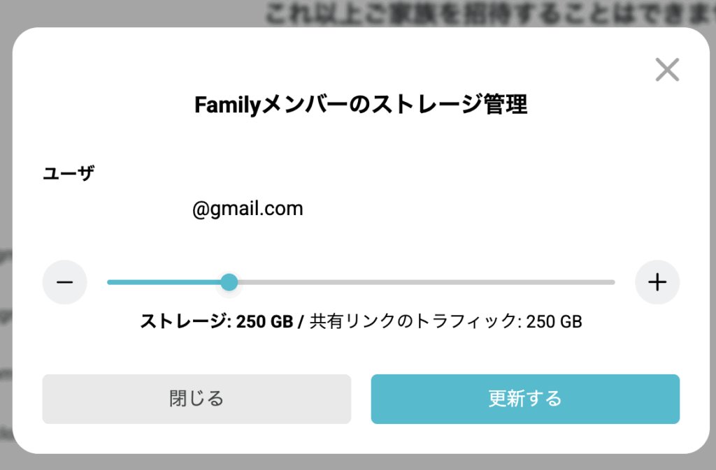Tap the circular plus control beside the slider

point(657,282)
